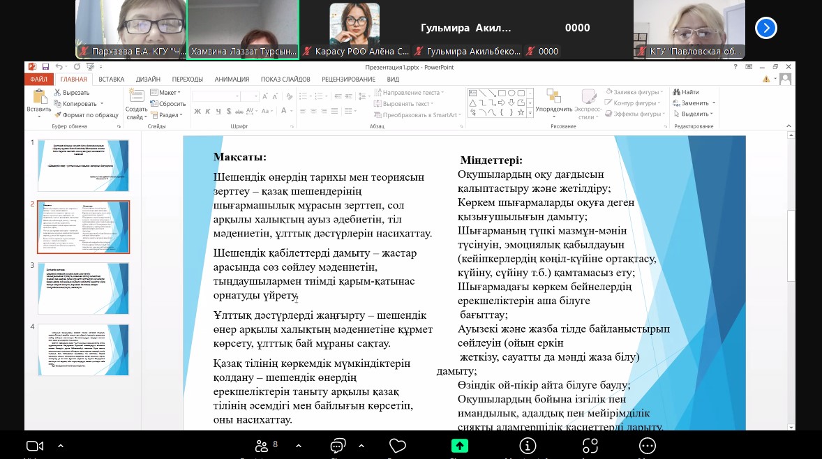Open the АНИМАЦИЯ ribbon tab

(x=232, y=80)
